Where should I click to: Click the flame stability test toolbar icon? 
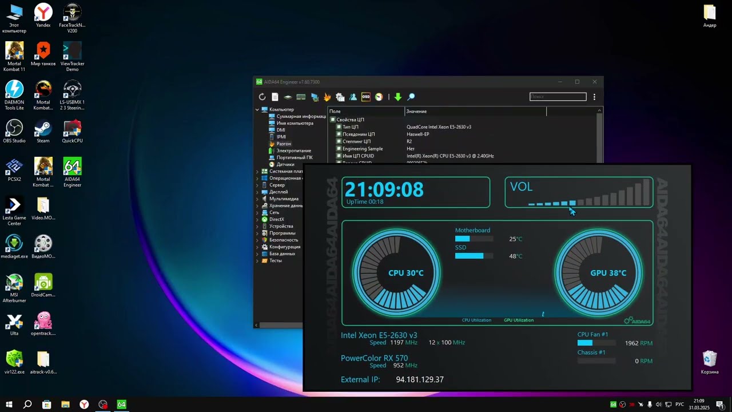(x=327, y=97)
